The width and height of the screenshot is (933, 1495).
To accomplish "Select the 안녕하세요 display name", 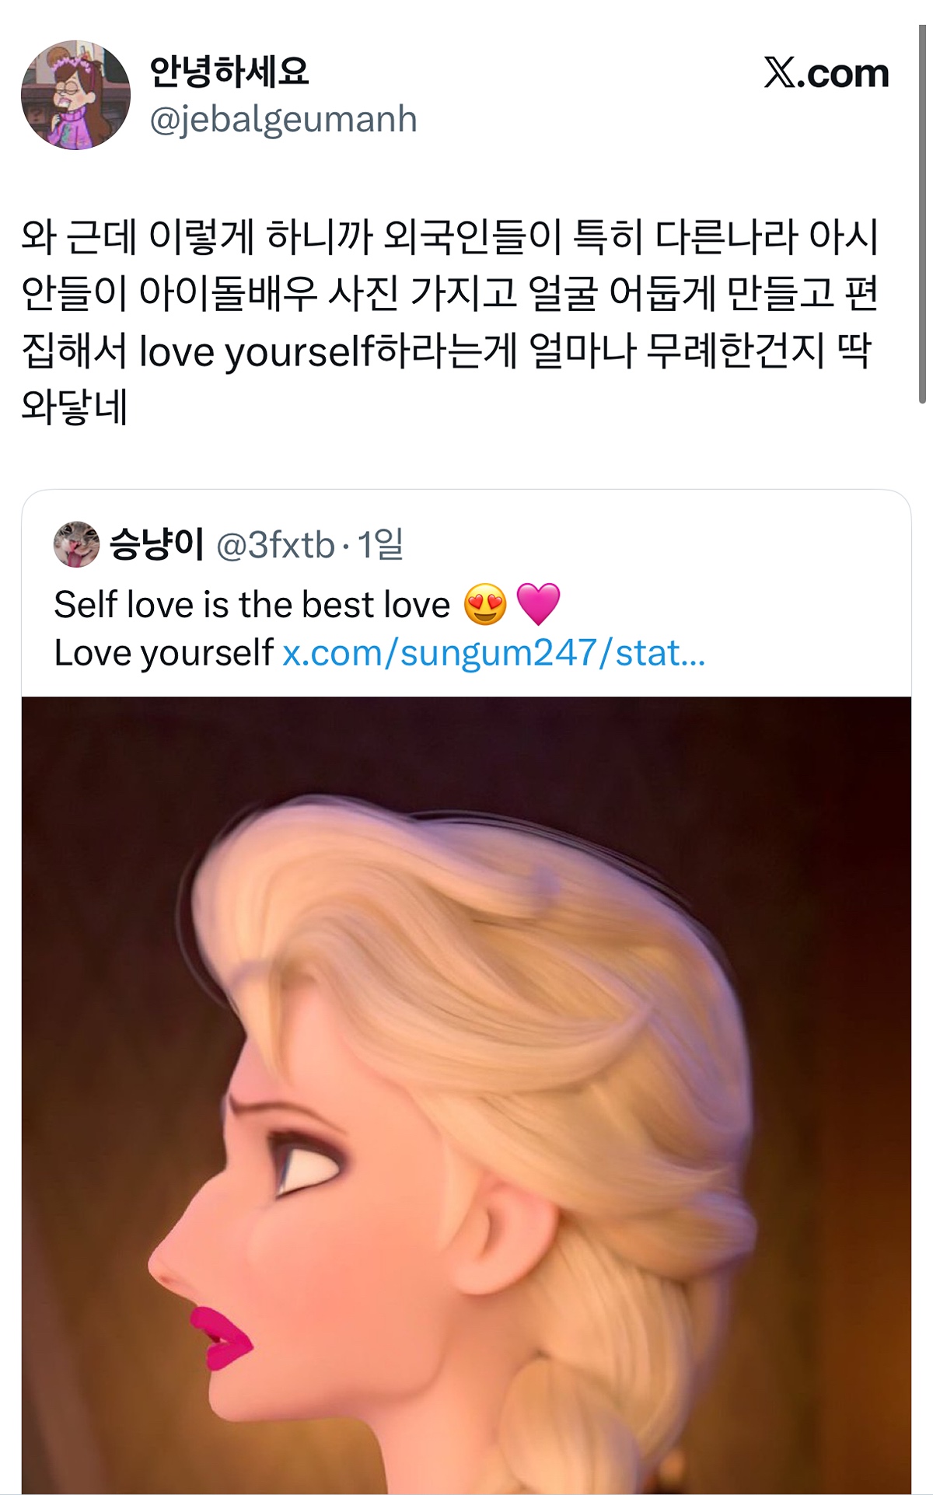I will click(229, 72).
